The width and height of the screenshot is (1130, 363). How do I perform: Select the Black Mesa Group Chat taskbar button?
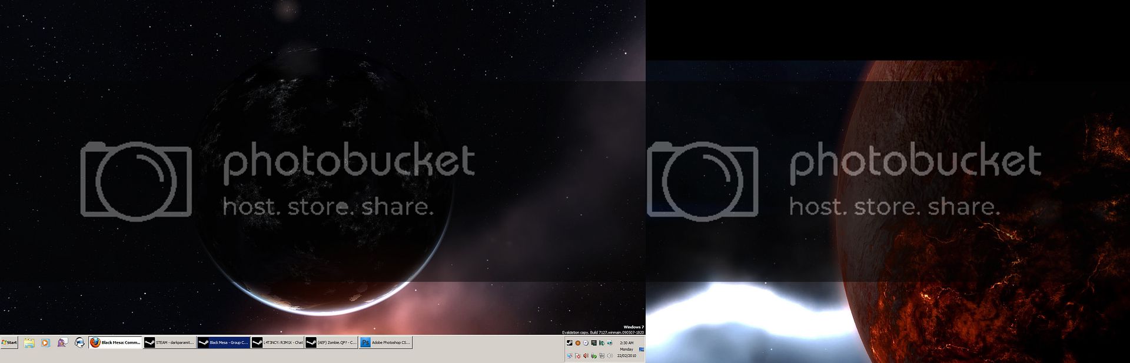pos(224,342)
